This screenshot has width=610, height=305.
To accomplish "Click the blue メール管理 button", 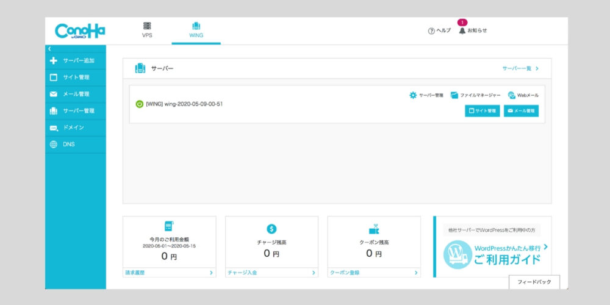I will pyautogui.click(x=522, y=111).
